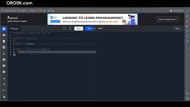Viewport: 190px width, 107px height.
Task: Click the hide sidebar icon above gear
Action: [187, 93]
